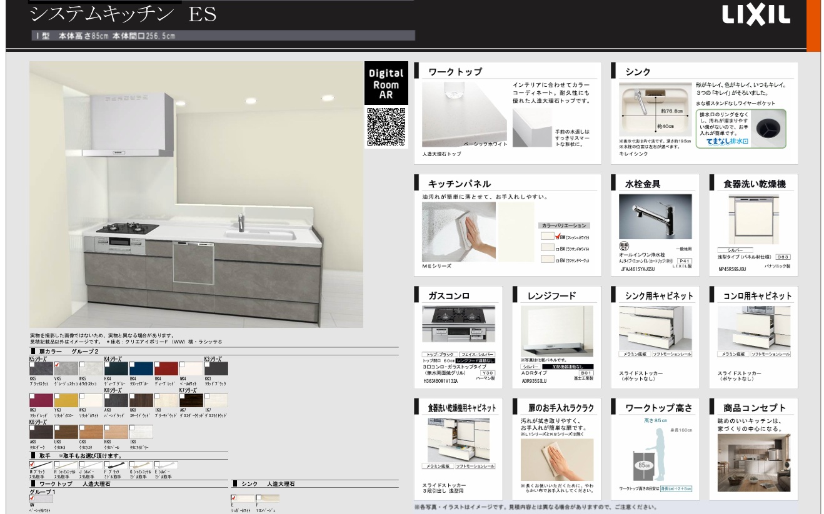Choose the F black middle handle icon
This screenshot has width=824, height=514.
[x=115, y=466]
